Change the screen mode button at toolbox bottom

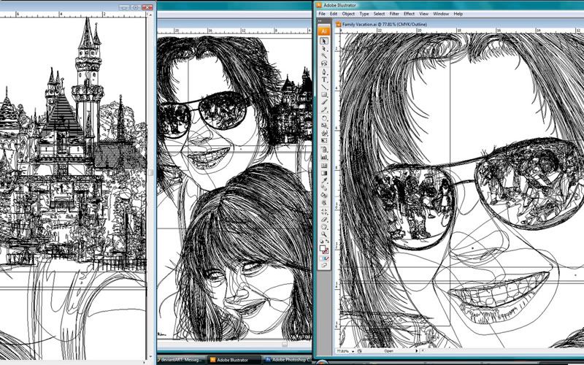[323, 265]
